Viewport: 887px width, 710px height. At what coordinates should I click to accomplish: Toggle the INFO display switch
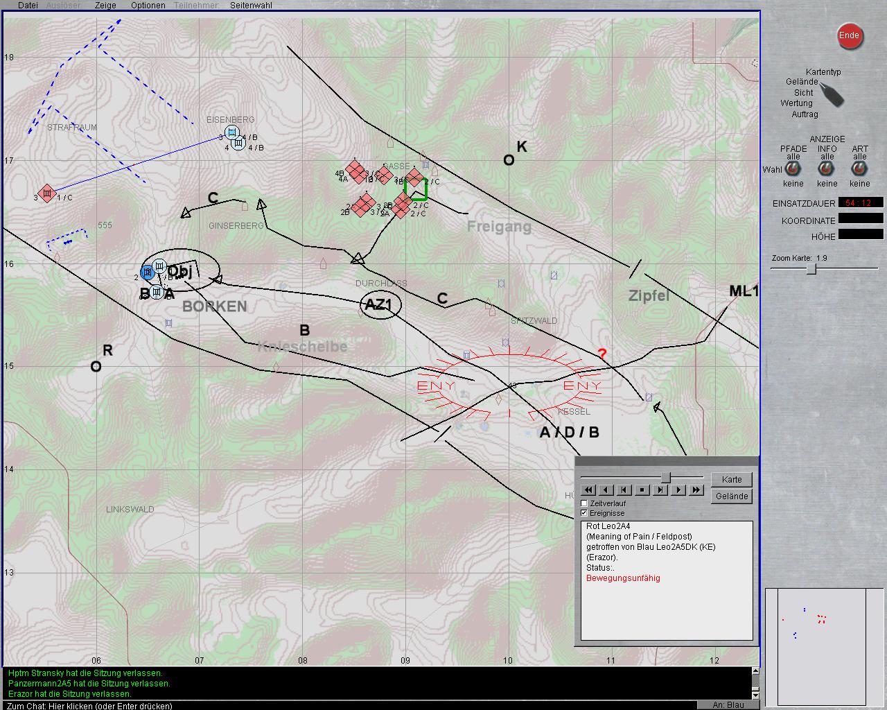tap(827, 170)
